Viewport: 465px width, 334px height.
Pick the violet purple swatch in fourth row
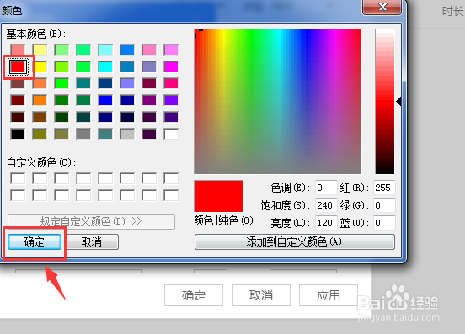point(171,100)
